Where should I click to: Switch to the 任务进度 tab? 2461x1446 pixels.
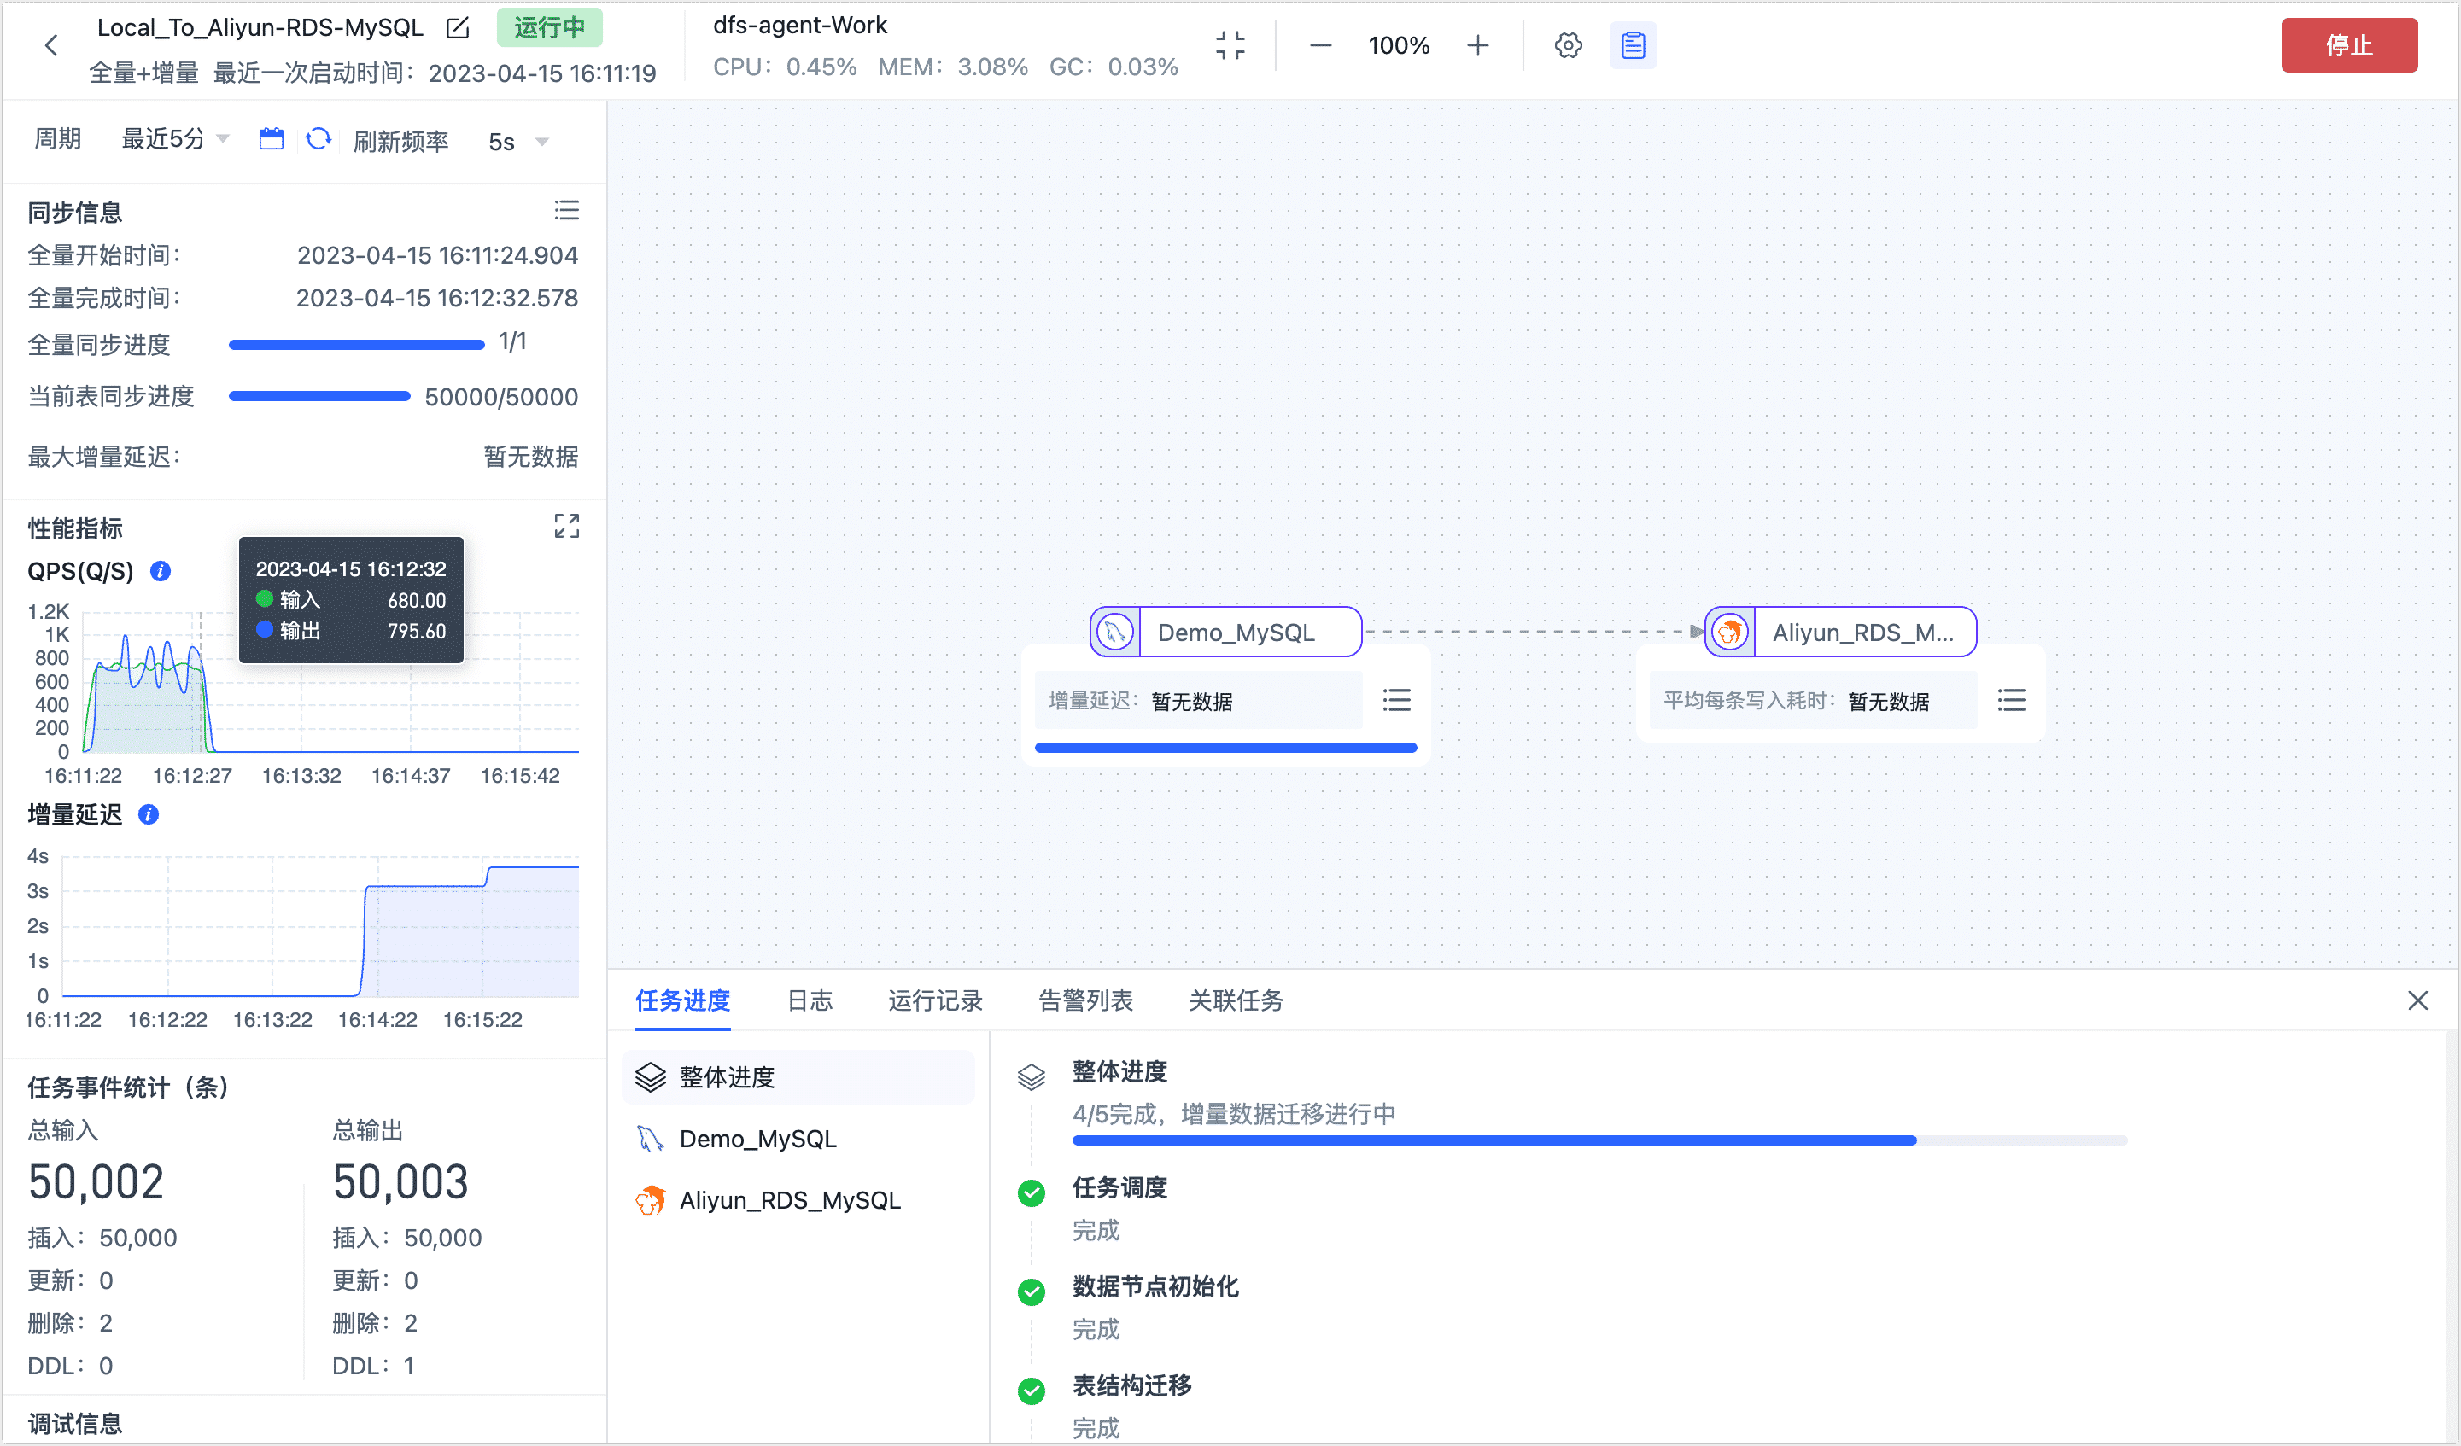[x=682, y=1000]
